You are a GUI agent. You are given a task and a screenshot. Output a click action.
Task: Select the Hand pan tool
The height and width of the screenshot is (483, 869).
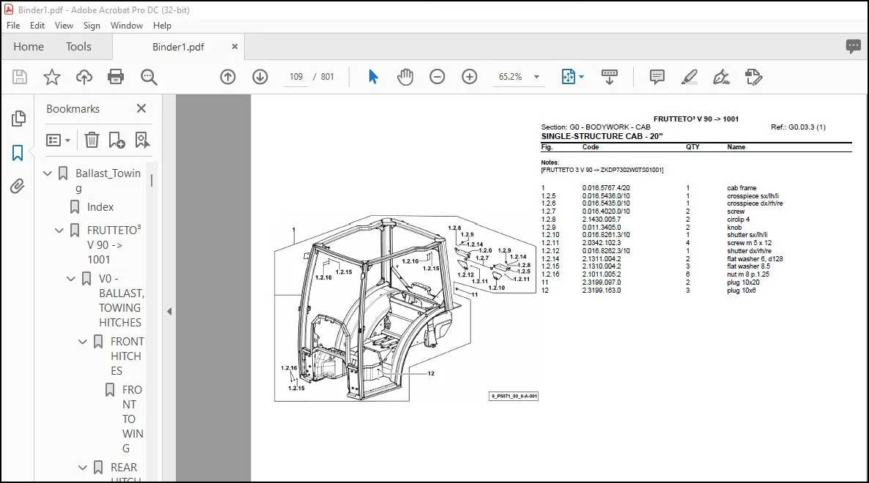(405, 77)
